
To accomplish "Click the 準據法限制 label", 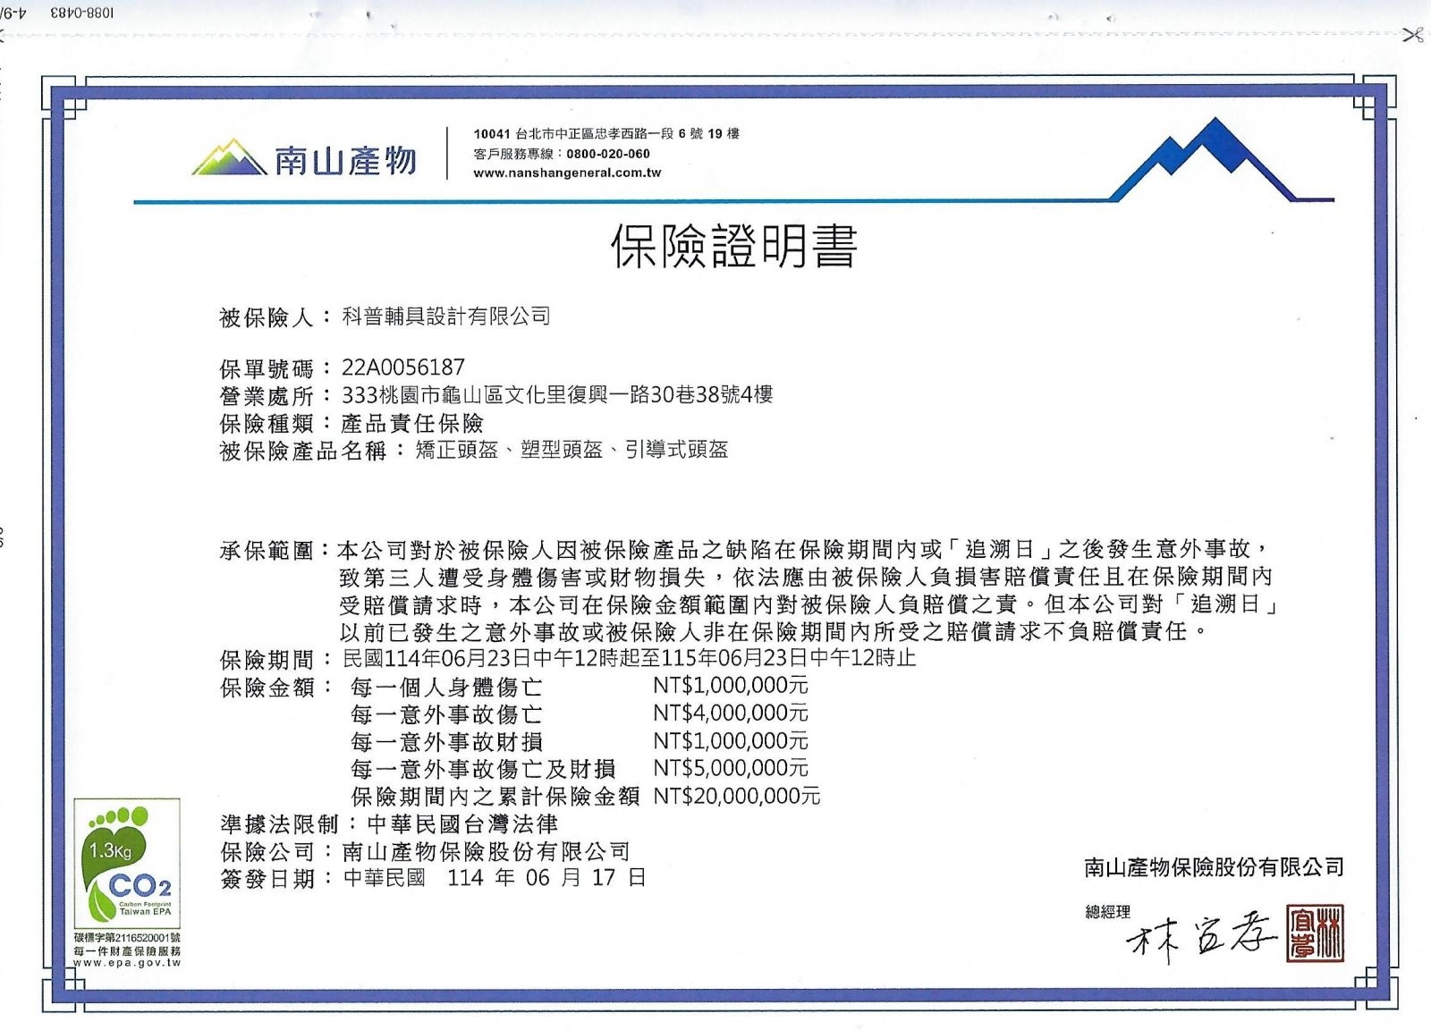I will pyautogui.click(x=279, y=824).
